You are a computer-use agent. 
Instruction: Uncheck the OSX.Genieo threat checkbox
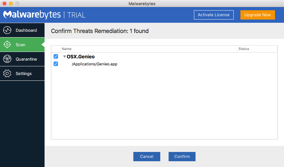pyautogui.click(x=56, y=56)
